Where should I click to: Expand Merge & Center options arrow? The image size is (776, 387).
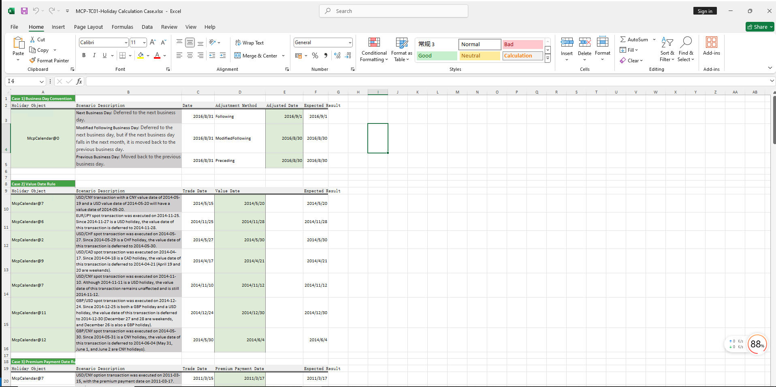click(x=283, y=55)
